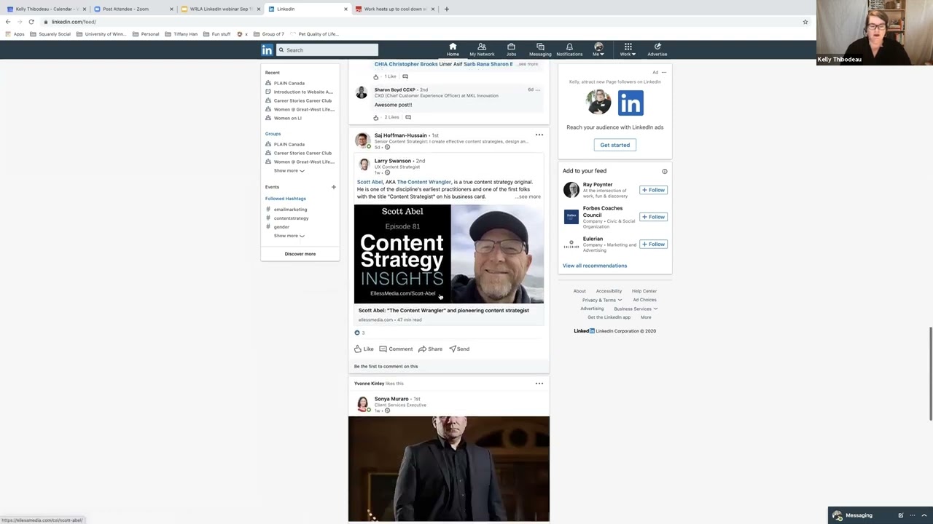933x524 pixels.
Task: Show more followed hashtags
Action: point(289,236)
